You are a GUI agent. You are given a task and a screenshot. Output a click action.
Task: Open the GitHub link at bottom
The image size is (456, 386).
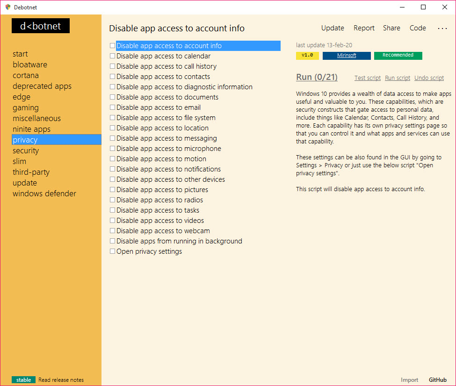pos(438,380)
